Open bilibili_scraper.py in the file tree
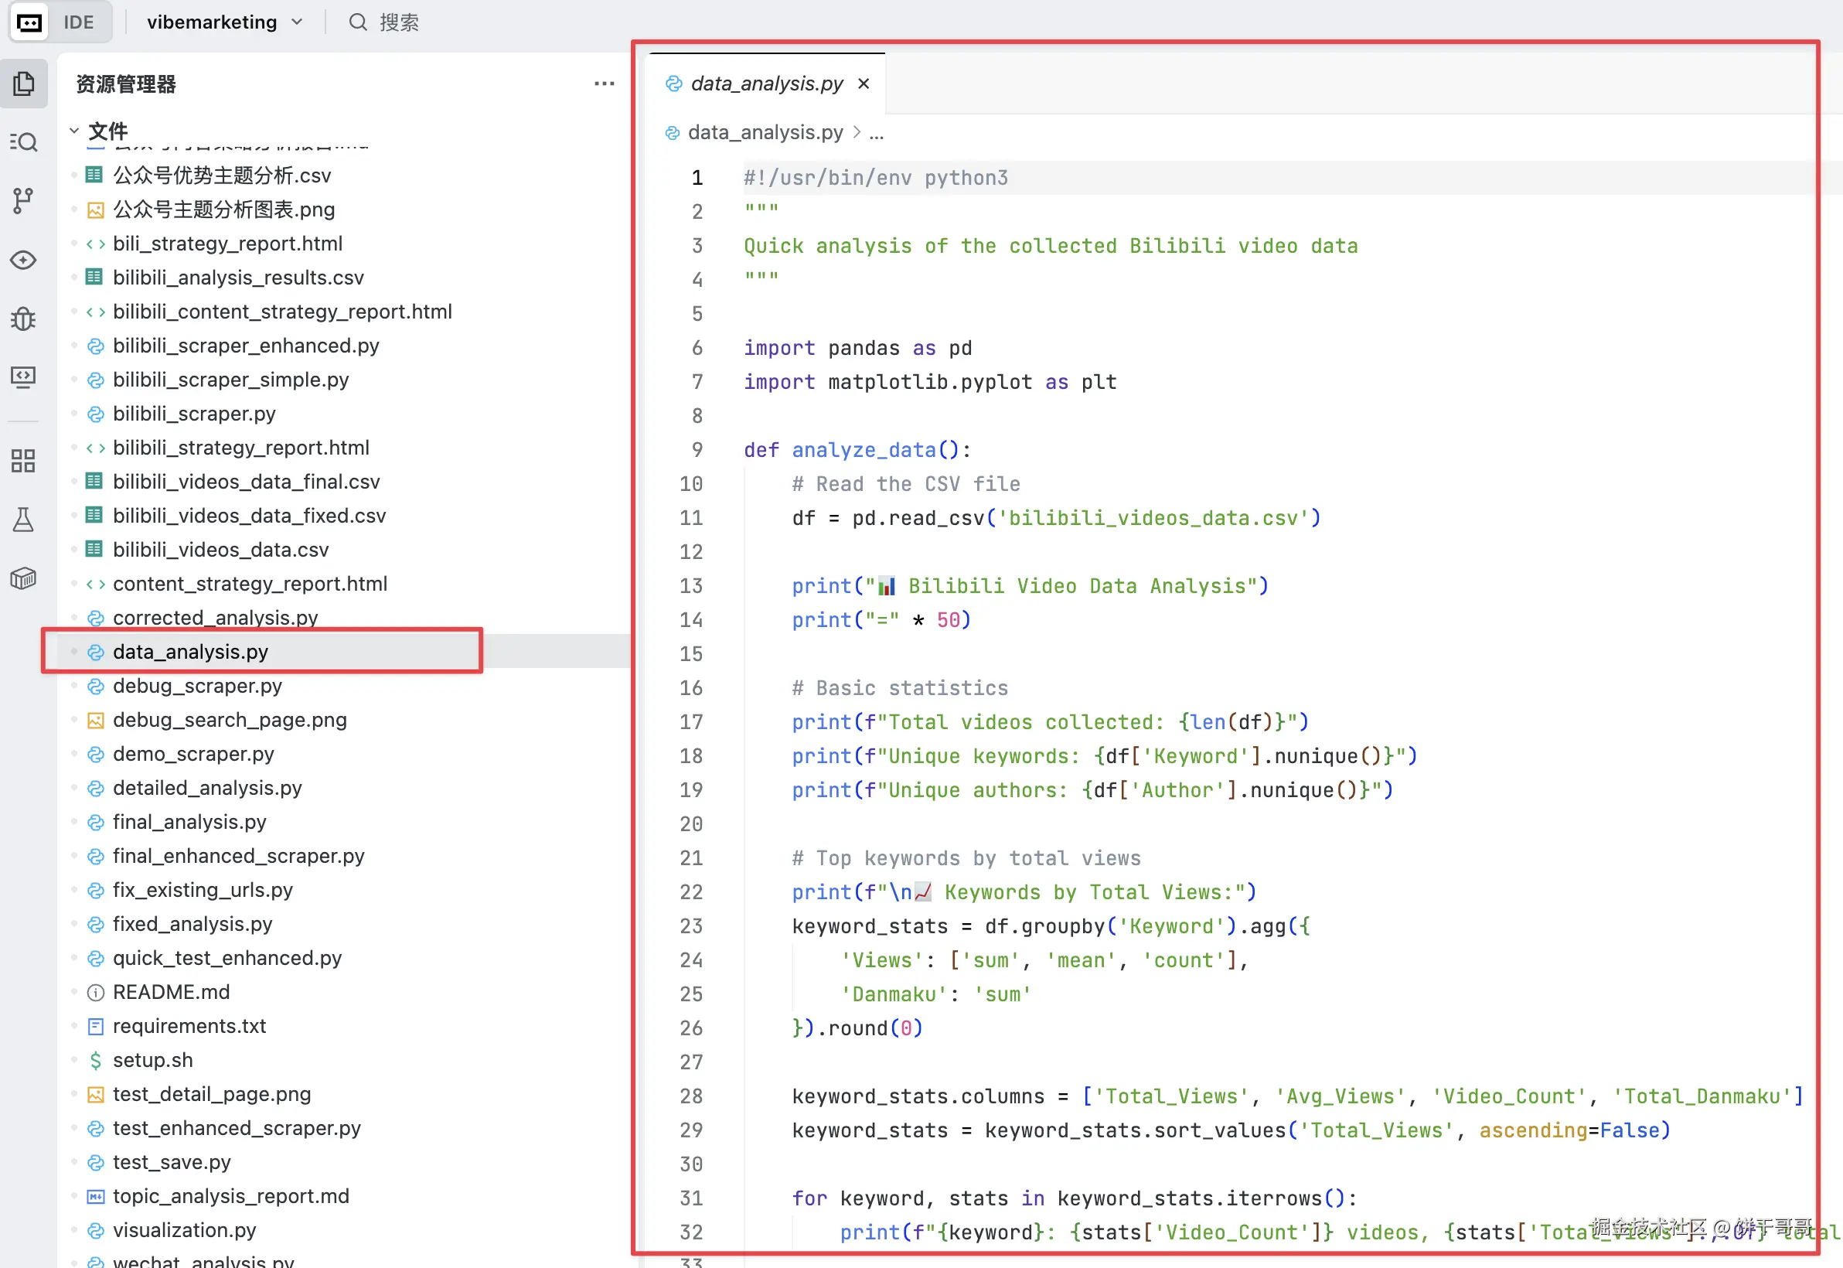Screen dimensions: 1843x1268 click(x=194, y=414)
